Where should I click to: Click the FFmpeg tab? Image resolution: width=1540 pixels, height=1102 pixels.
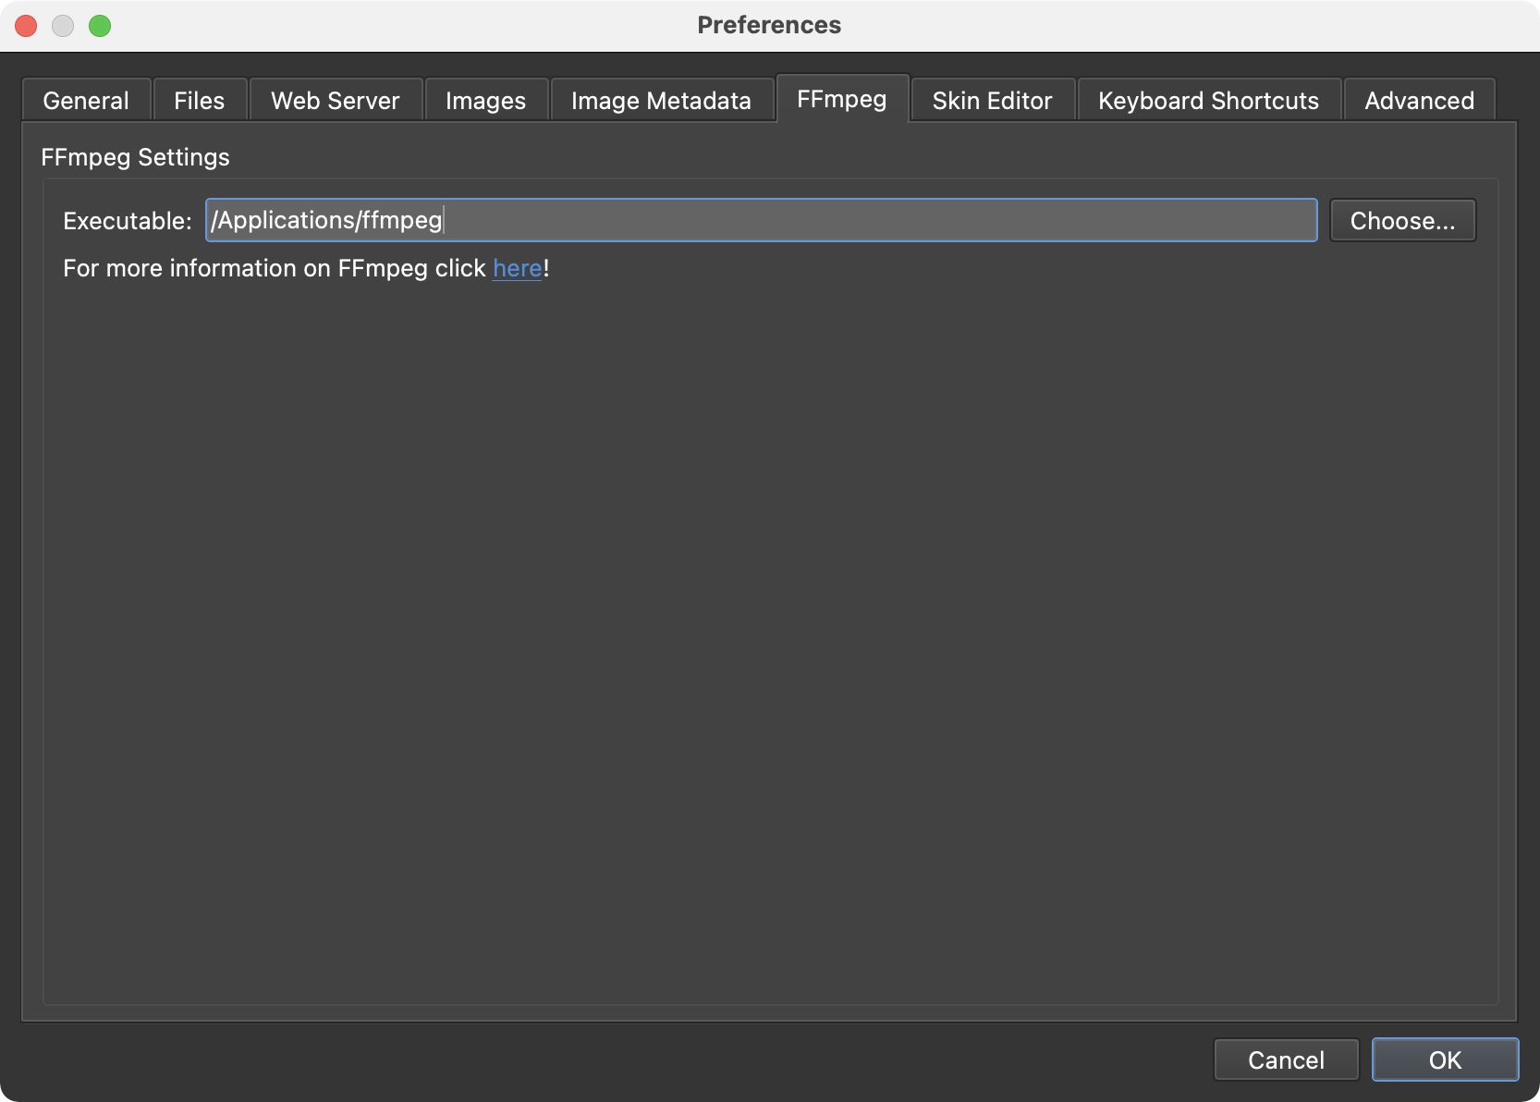[x=841, y=99]
